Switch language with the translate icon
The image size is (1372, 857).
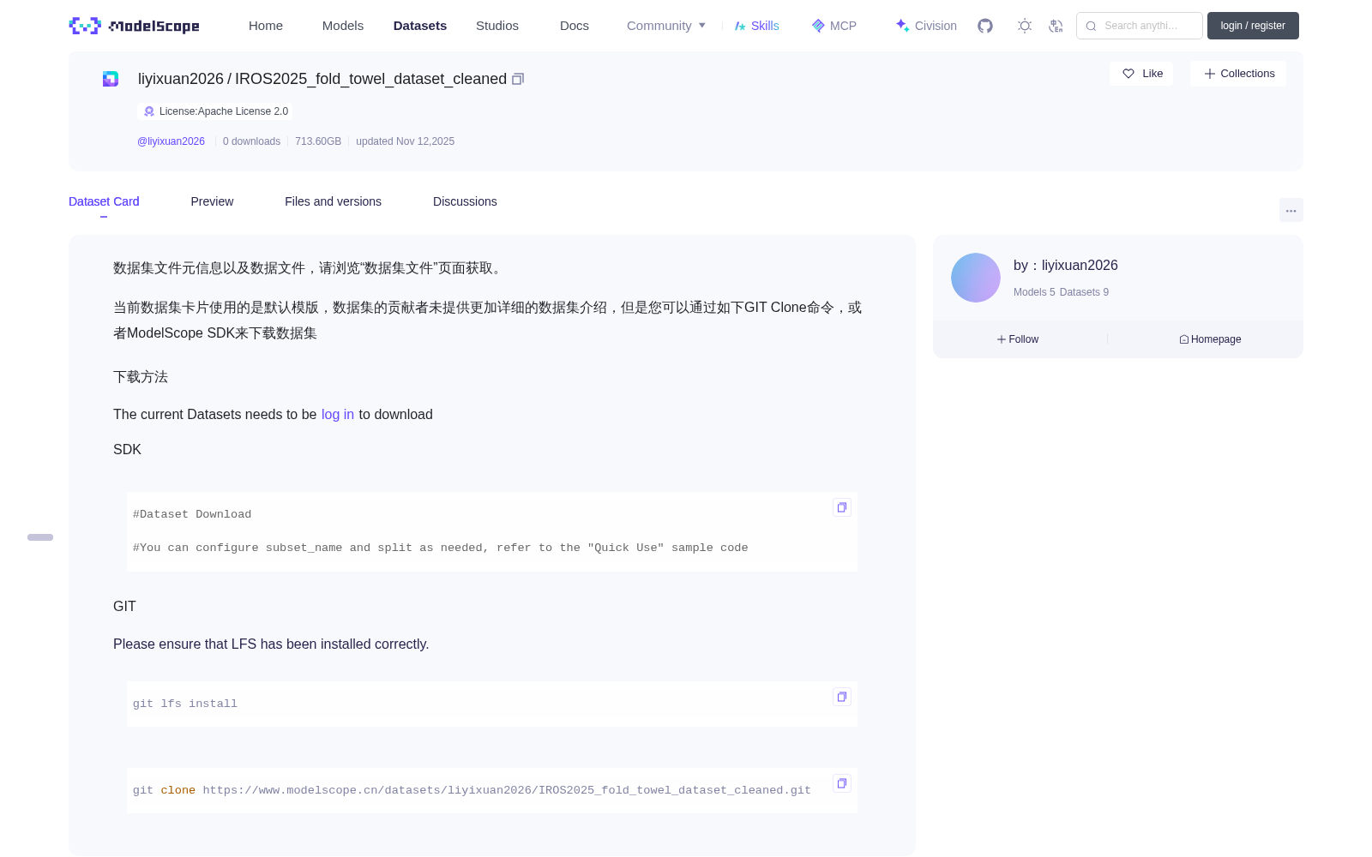point(1056,26)
